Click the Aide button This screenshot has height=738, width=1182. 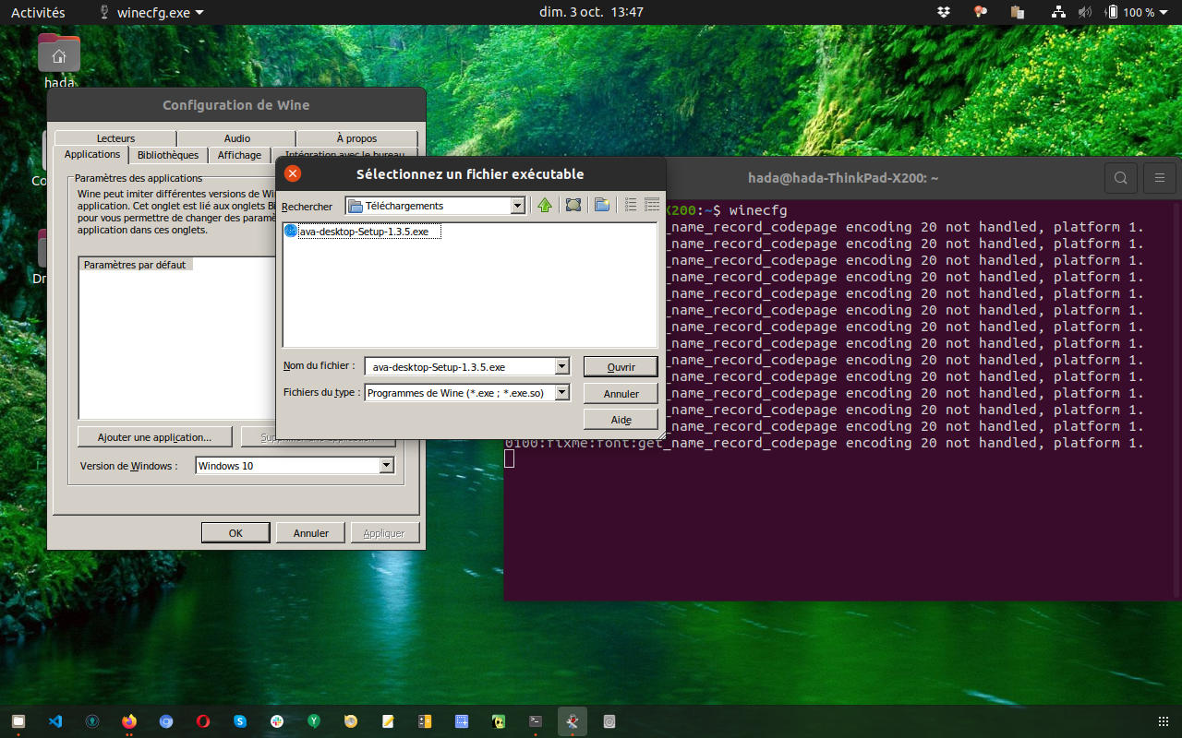pyautogui.click(x=621, y=420)
